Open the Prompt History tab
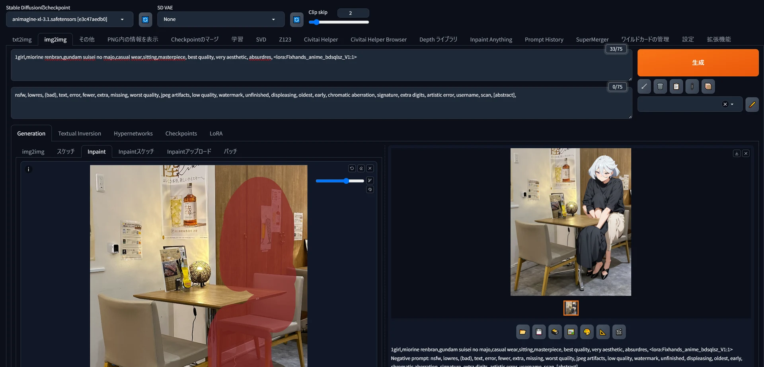Image resolution: width=764 pixels, height=367 pixels. click(x=544, y=39)
